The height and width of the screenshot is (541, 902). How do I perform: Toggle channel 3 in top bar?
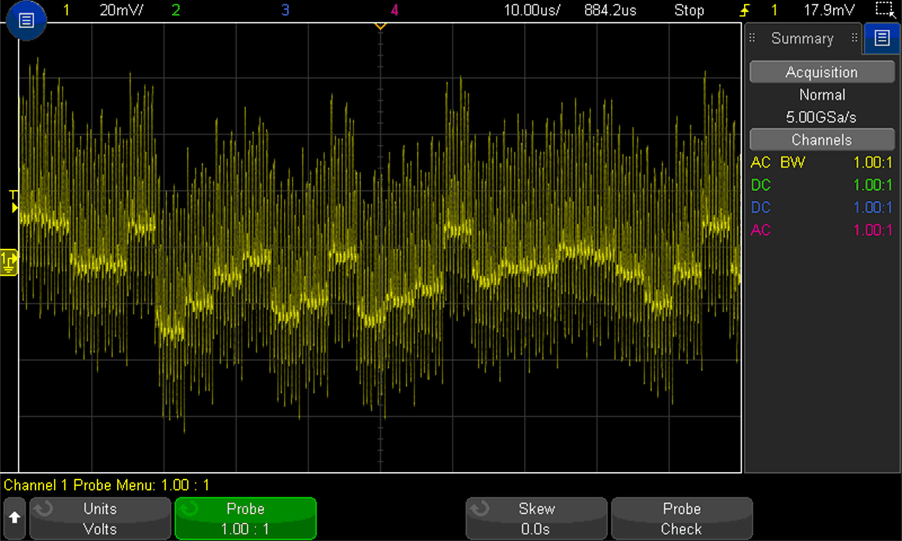285,10
